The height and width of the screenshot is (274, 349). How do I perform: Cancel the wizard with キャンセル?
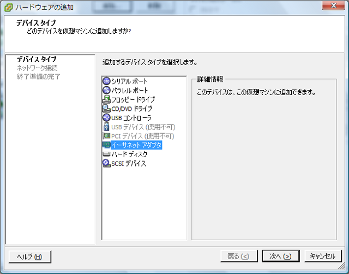pyautogui.click(x=323, y=256)
